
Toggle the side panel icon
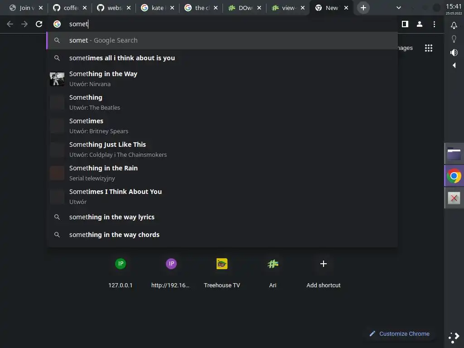tap(405, 24)
